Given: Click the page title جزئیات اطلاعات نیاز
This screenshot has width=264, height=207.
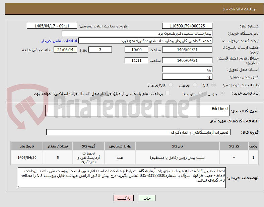Looking at the screenshot, I should click(x=239, y=9).
